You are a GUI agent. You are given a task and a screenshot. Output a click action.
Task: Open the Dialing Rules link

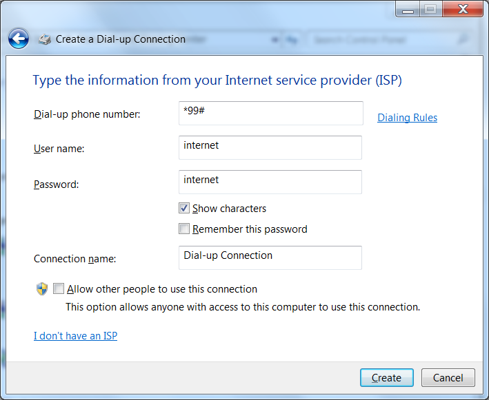pos(407,118)
